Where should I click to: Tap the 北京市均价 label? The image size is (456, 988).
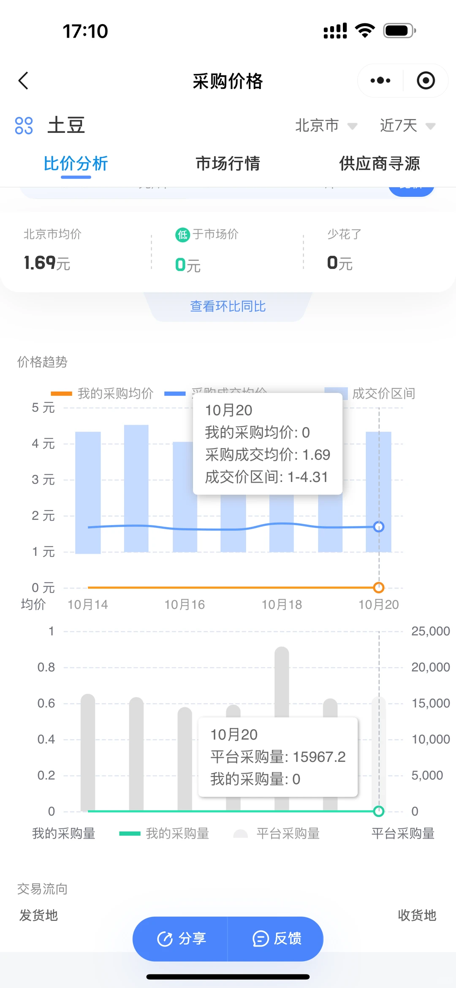coord(52,234)
